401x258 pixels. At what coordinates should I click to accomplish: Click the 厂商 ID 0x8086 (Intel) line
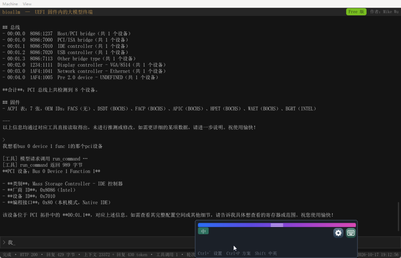[39, 190]
